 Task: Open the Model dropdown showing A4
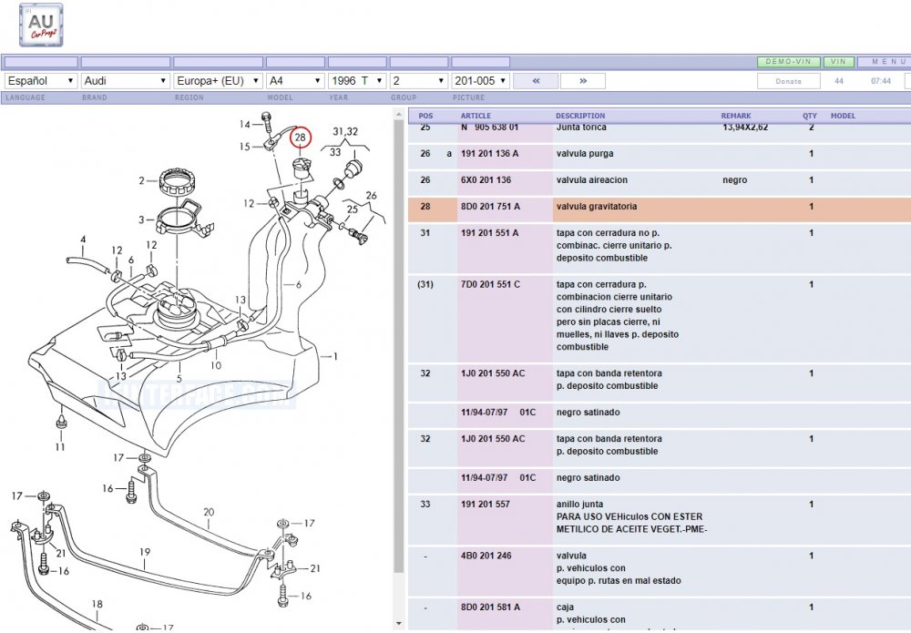[x=295, y=81]
